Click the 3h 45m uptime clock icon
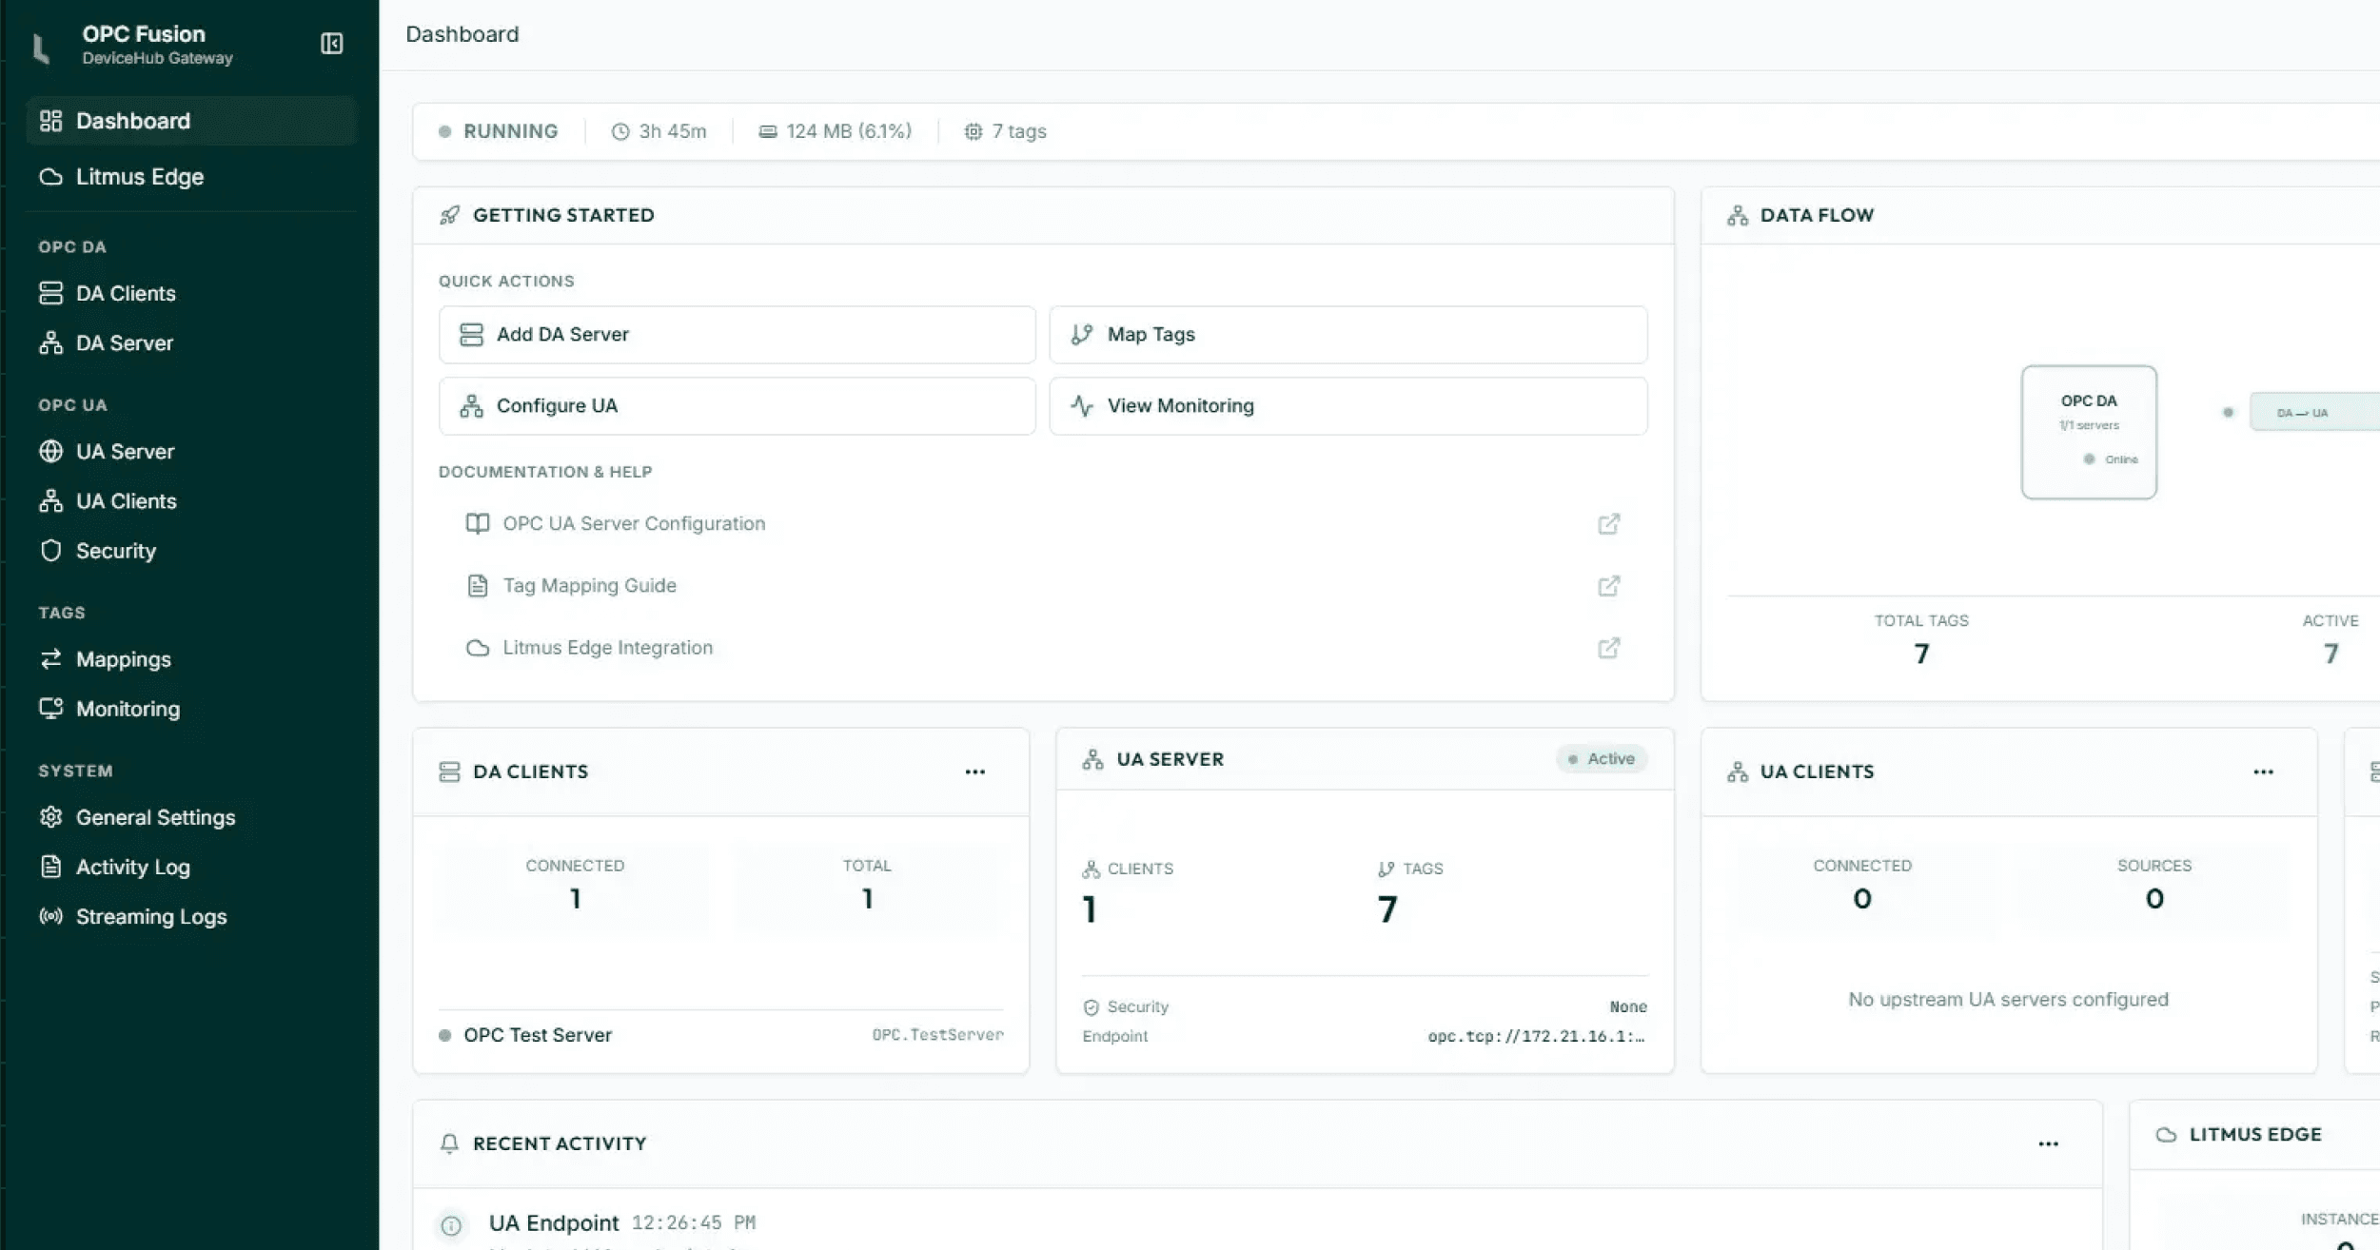Image resolution: width=2380 pixels, height=1250 pixels. (620, 131)
